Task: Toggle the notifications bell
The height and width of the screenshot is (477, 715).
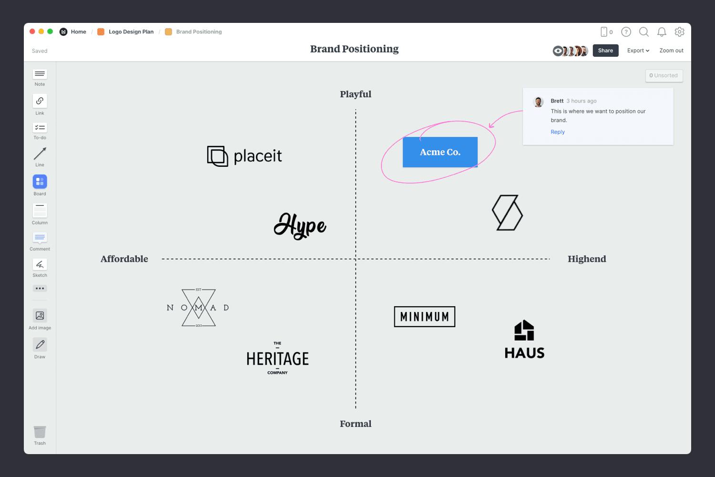Action: pyautogui.click(x=662, y=32)
